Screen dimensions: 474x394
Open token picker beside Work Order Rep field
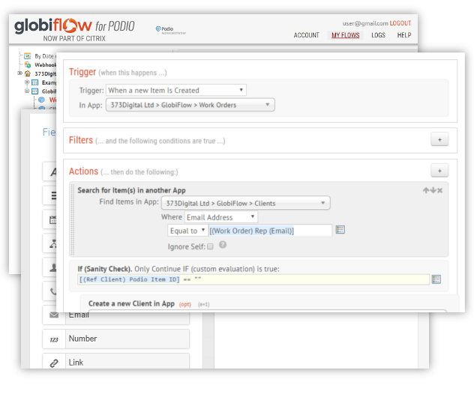point(340,230)
